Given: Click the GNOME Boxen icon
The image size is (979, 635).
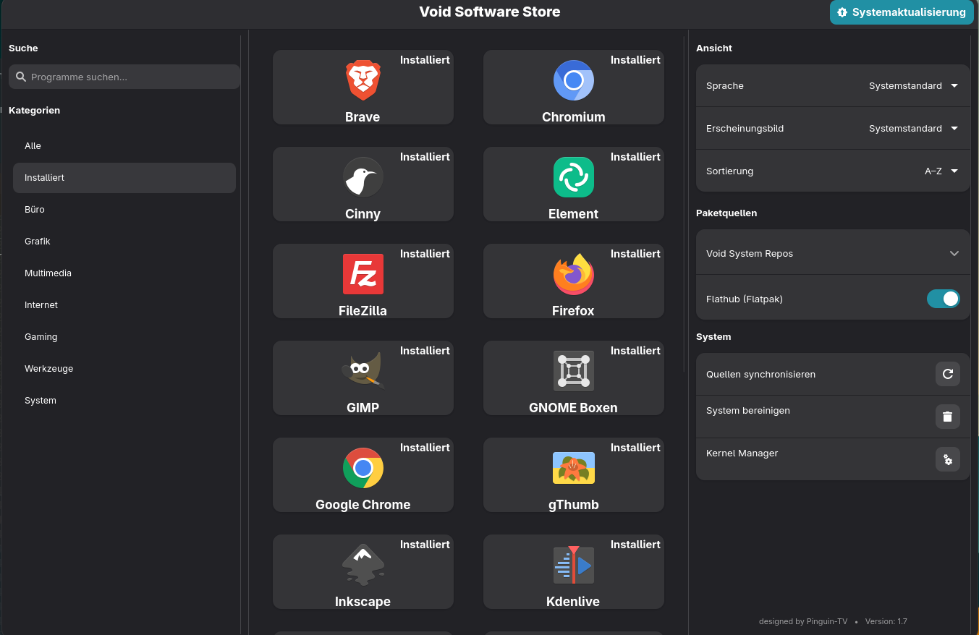Looking at the screenshot, I should 574,371.
